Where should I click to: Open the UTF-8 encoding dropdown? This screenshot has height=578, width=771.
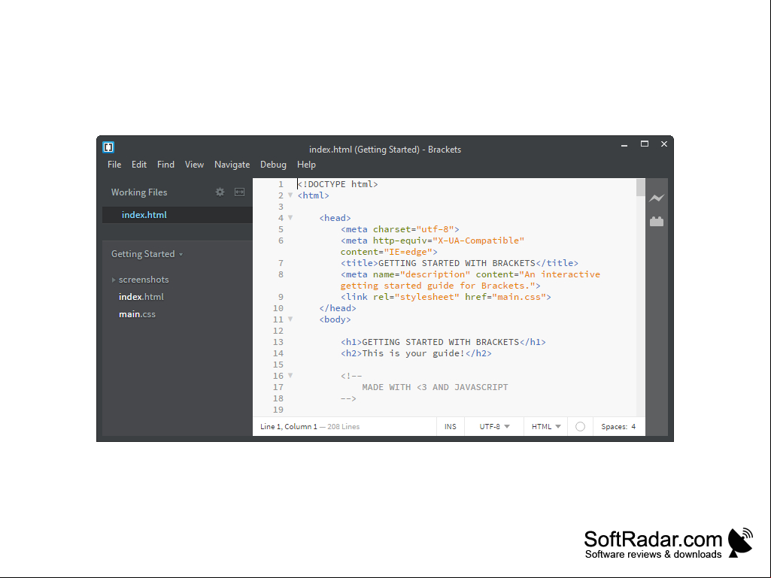[x=494, y=427]
